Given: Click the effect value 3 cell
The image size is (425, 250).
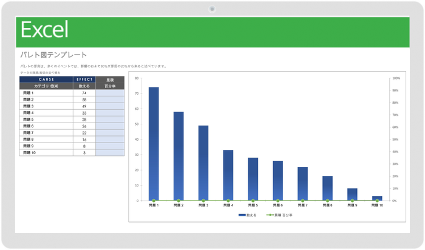Looking at the screenshot, I should [84, 152].
